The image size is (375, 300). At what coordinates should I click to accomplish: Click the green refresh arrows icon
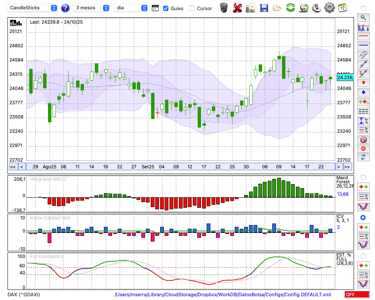click(290, 7)
